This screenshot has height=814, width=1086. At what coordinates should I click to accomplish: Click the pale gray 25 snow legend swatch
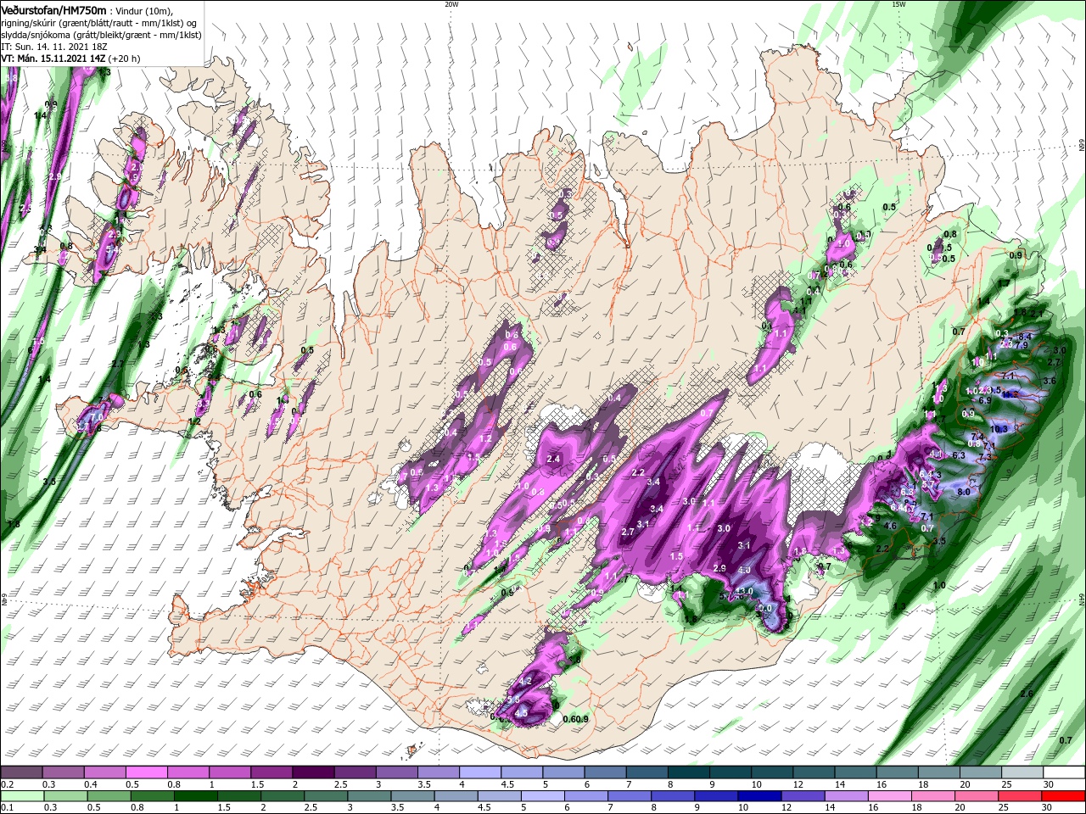coord(1022,772)
